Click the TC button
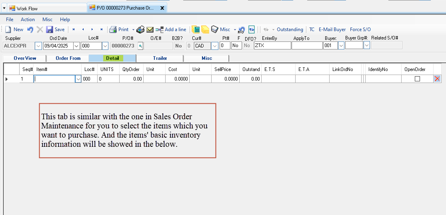 312,30
